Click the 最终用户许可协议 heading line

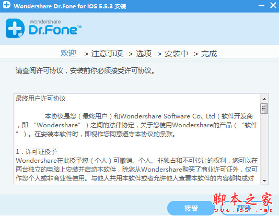41,98
